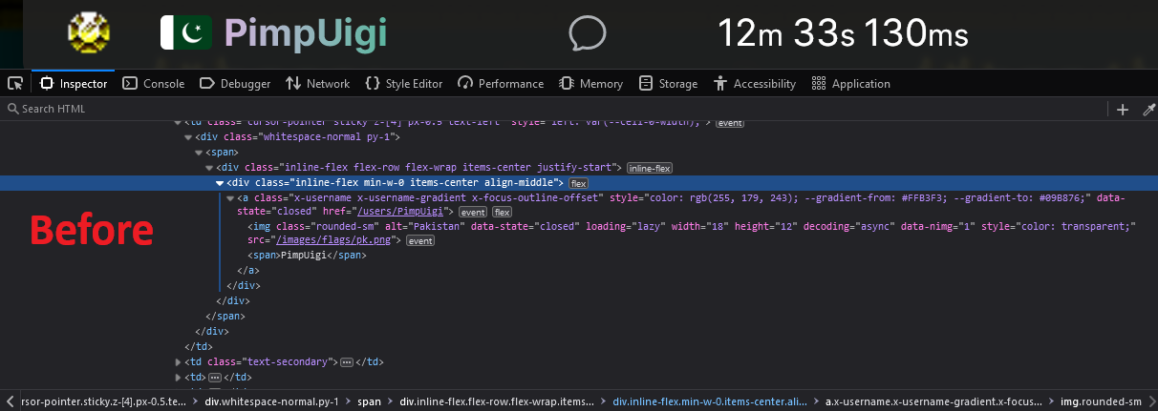Select div.whitespace-normal.py-1 breadcrumb
This screenshot has width=1158, height=411.
click(271, 401)
